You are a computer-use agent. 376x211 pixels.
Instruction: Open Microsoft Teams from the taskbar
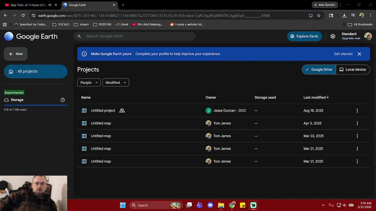199,205
